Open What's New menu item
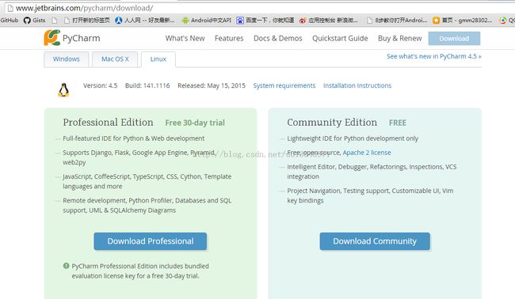Screen dimensions: 515x299 click(x=185, y=38)
